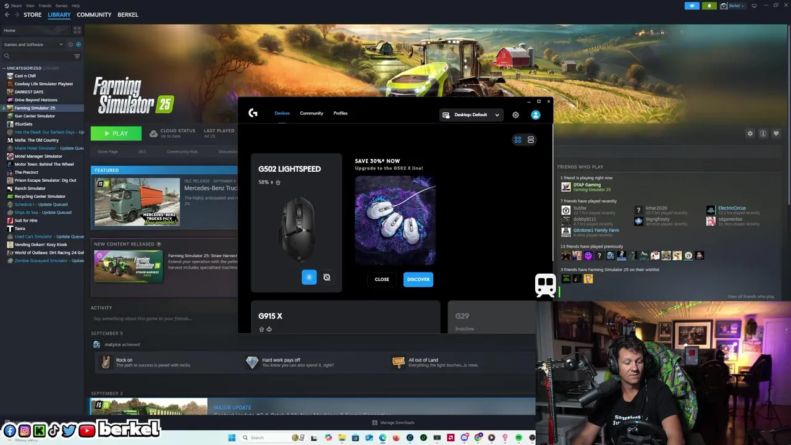Click the G502 X promo image
791x445 pixels.
(x=395, y=221)
